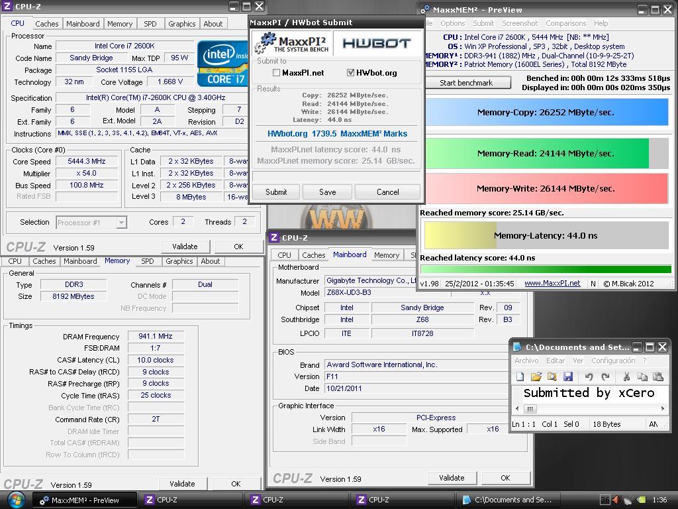This screenshot has height=509, width=678.
Task: Click OK in CPU-Z Mainboard window
Action: [x=505, y=478]
